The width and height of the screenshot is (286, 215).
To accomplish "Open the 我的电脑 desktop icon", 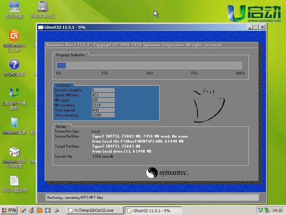I will pyautogui.click(x=14, y=9).
